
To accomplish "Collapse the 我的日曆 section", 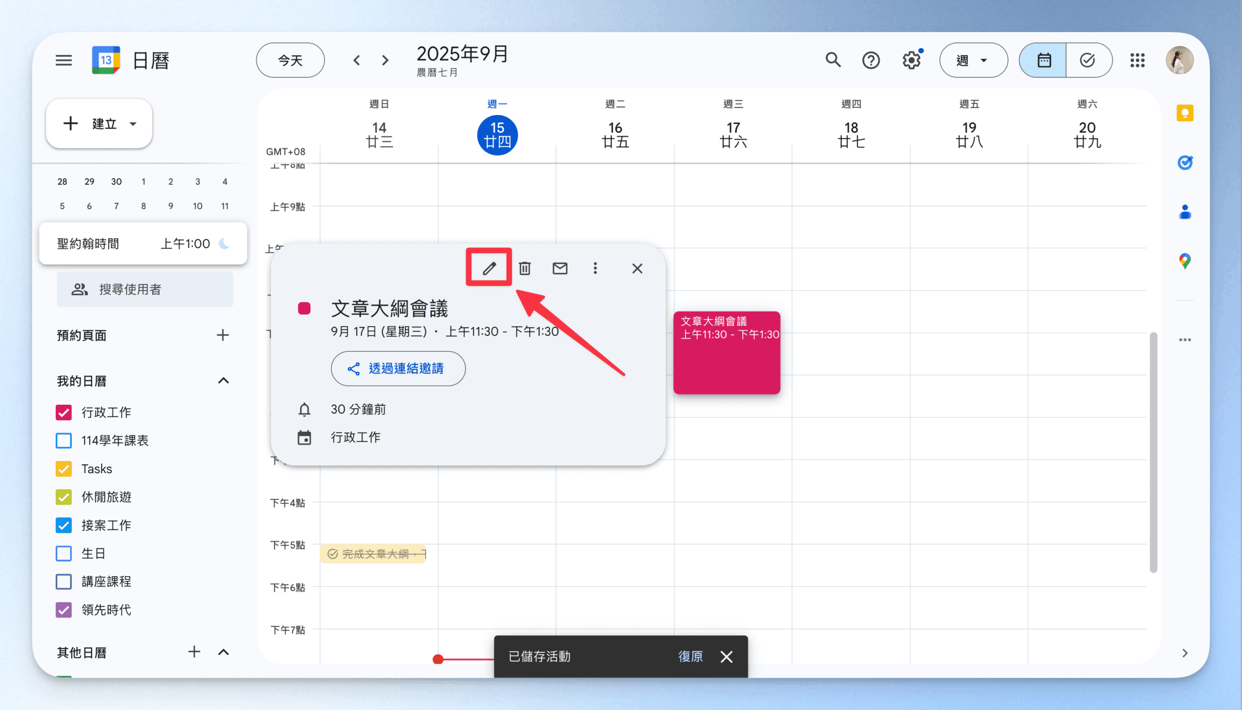I will point(223,380).
